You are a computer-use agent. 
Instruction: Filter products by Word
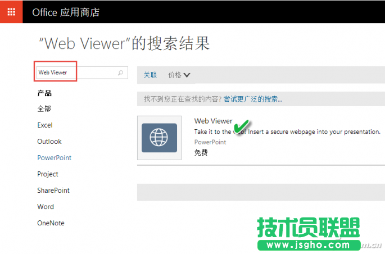click(x=46, y=207)
